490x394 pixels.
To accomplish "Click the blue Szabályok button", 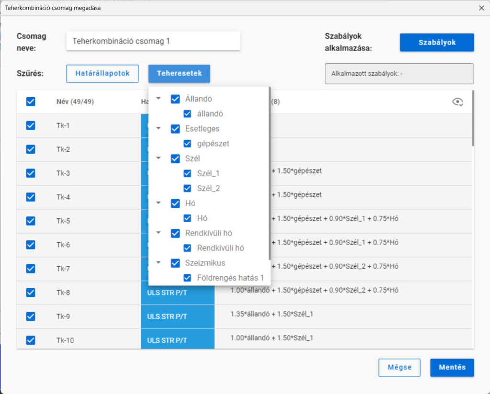I will tap(436, 43).
